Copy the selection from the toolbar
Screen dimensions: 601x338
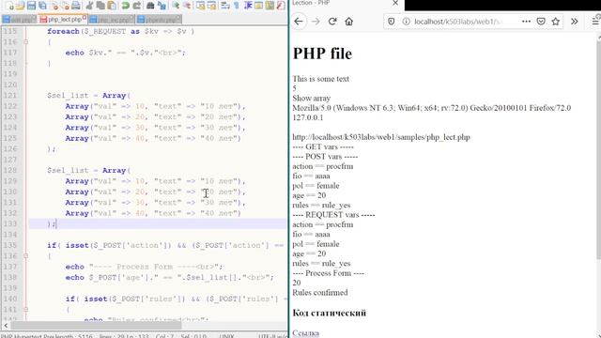point(100,6)
